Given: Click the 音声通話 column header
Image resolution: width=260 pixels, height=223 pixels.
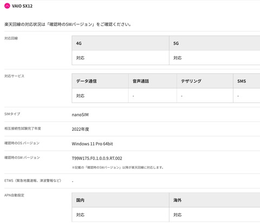Looking at the screenshot, I should tap(153, 81).
